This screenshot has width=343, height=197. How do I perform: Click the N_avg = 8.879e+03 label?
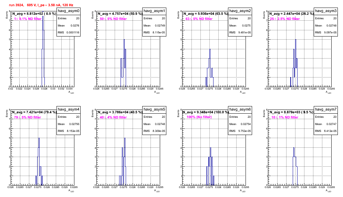(x=291, y=112)
